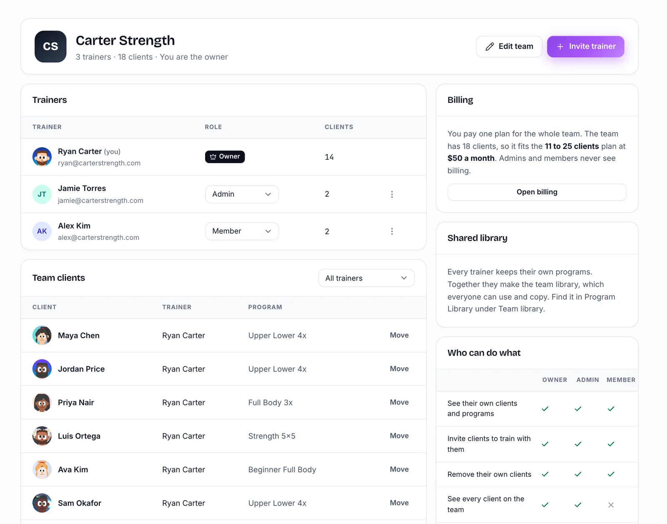Viewport: 667px width, 524px height.
Task: Click the Jordan Price client name
Action: [81, 369]
